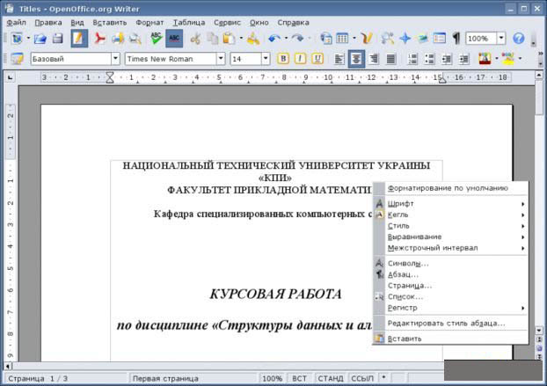The width and height of the screenshot is (547, 386).
Task: Align text right
Action: 374,59
